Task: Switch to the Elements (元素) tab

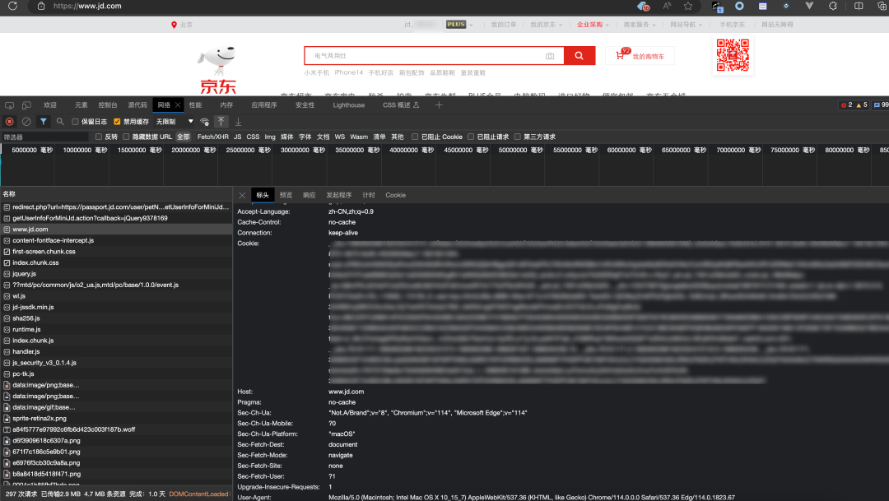Action: coord(81,104)
